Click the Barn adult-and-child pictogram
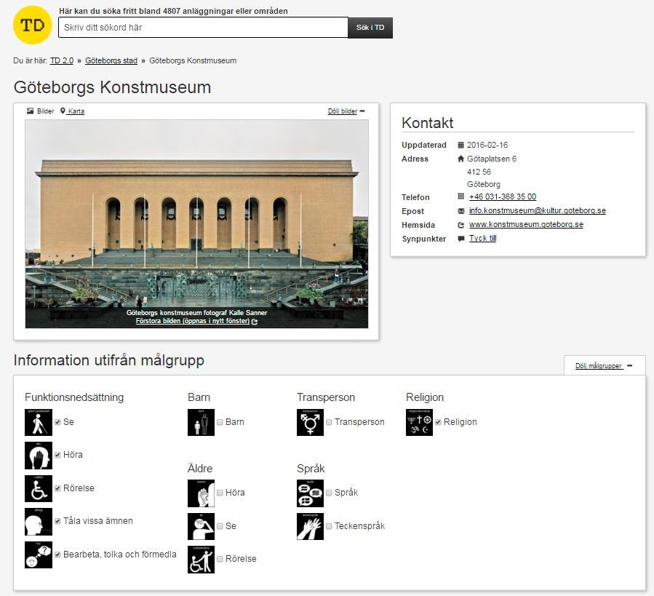This screenshot has width=654, height=596. [x=201, y=422]
